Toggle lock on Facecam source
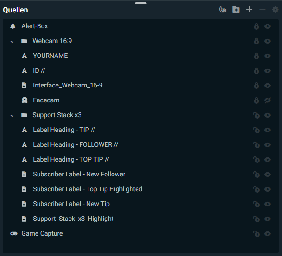This screenshot has width=282, height=256. [x=256, y=100]
